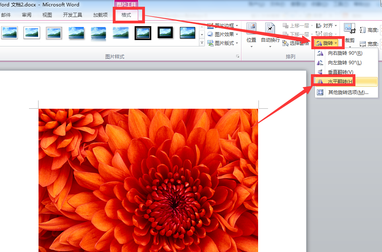Choose 向左旋转 90° from the rotate menu
This screenshot has width=382, height=252.
point(346,63)
